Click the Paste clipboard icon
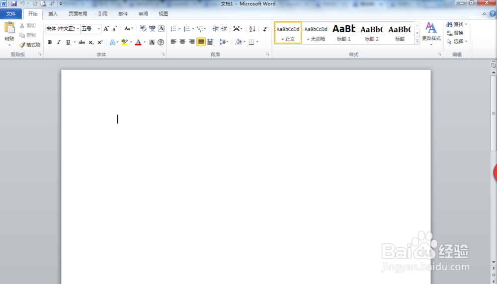 (x=9, y=28)
